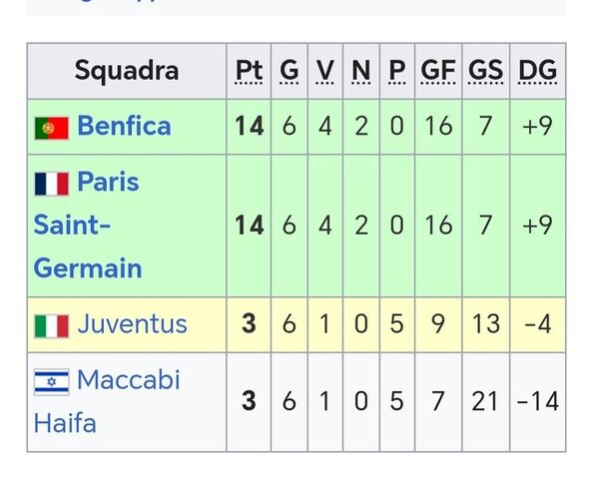Click the Italy flag next to Juventus

pyautogui.click(x=52, y=326)
